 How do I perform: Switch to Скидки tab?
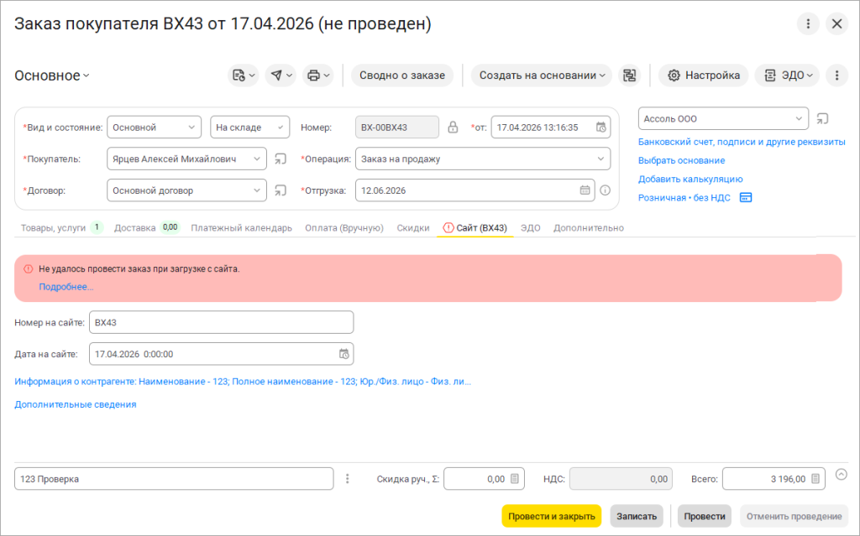pyautogui.click(x=413, y=228)
